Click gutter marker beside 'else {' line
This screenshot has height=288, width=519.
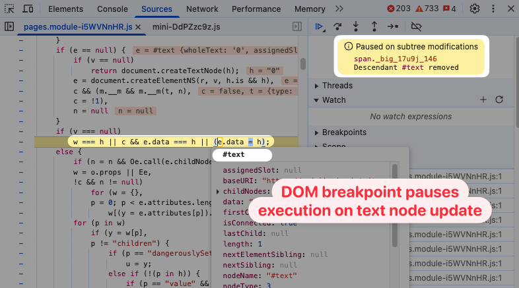pos(21,152)
